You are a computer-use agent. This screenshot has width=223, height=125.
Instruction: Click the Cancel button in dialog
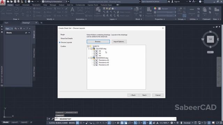click(158, 95)
